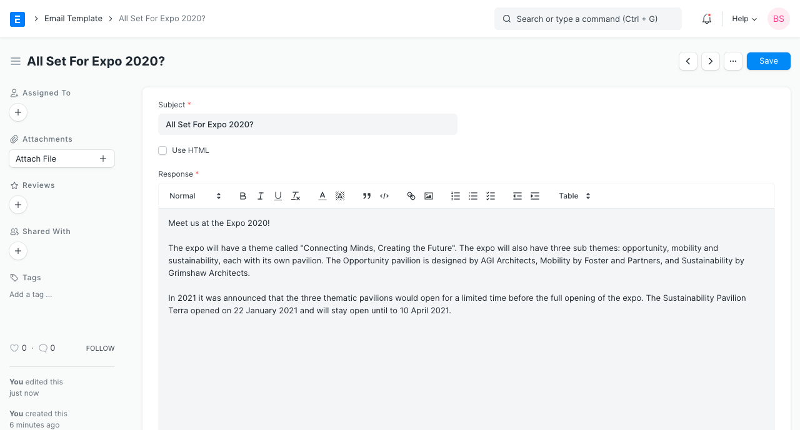Insert an image into the email body
This screenshot has width=800, height=430.
(x=428, y=195)
